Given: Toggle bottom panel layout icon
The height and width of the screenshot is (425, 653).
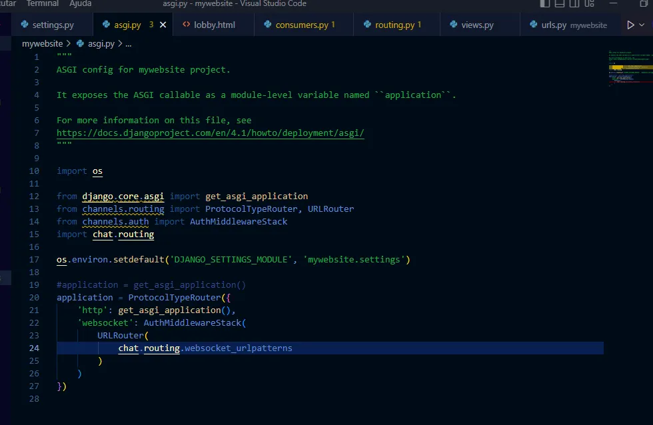Looking at the screenshot, I should (560, 4).
